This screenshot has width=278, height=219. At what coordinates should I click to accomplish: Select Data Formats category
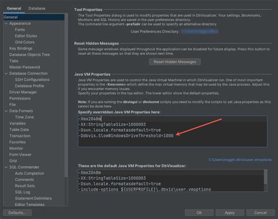(x=21, y=111)
